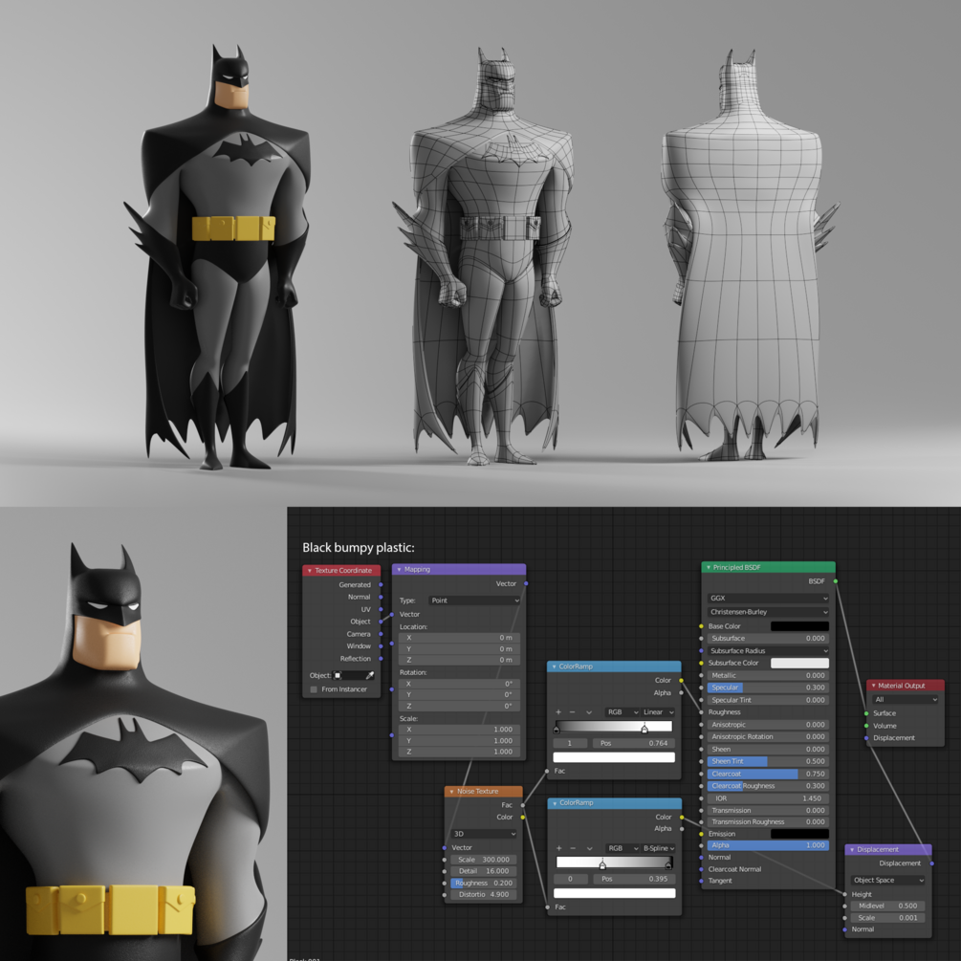This screenshot has height=961, width=961.
Task: Click the Pos field showing 0.764
Action: coord(634,743)
